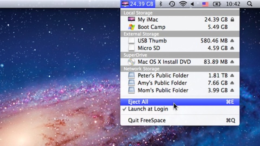Open Peter's Public Folder
The image size is (260, 146).
[x=180, y=75]
